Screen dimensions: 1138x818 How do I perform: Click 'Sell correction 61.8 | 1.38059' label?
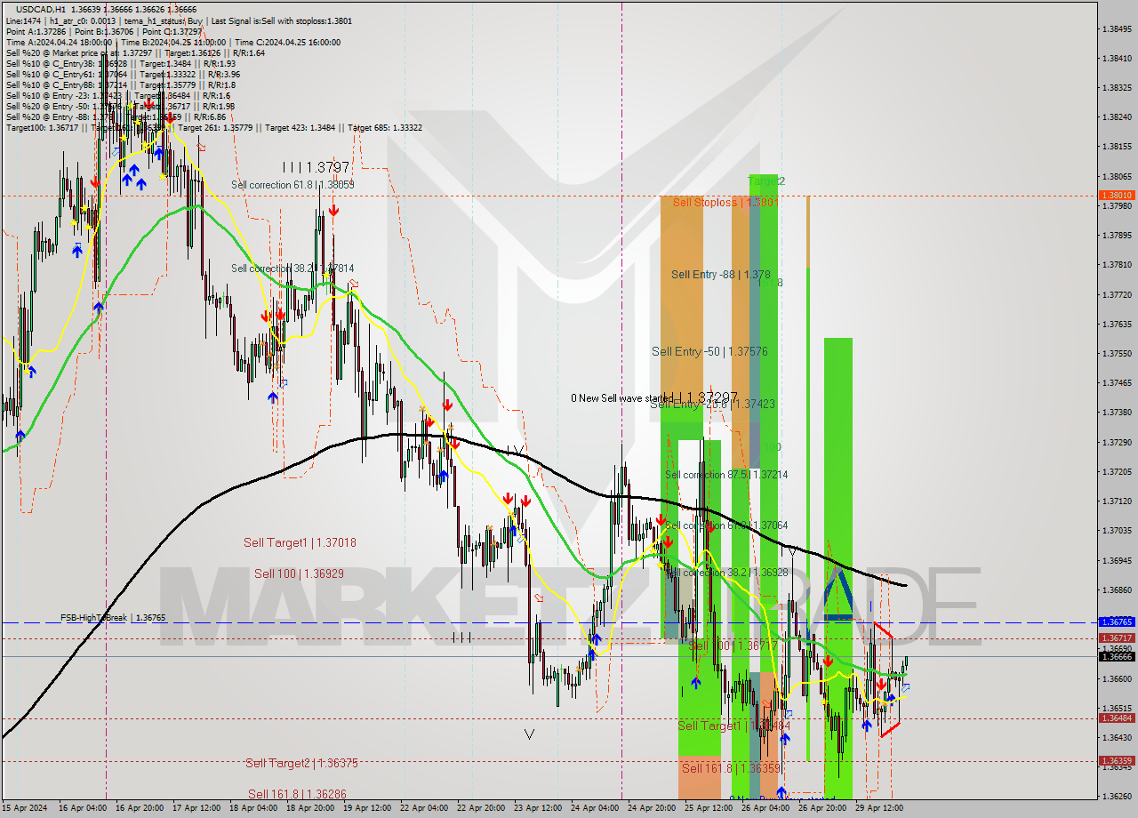[x=293, y=185]
